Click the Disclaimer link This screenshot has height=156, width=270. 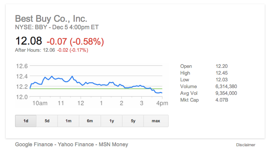click(246, 145)
